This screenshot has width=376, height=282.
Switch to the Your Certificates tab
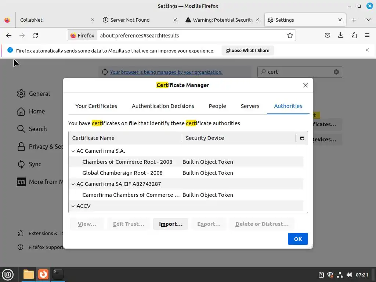tap(96, 106)
